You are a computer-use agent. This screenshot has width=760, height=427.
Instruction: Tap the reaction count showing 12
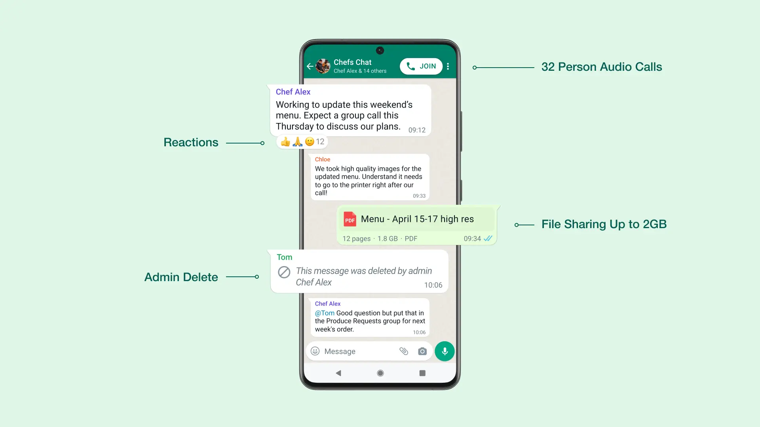[321, 141]
